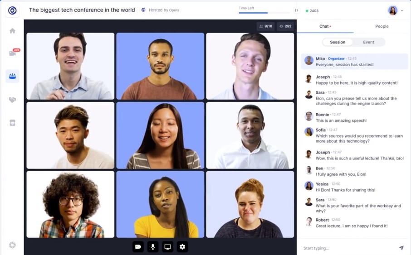Click the Time Left progress bar
Viewport: 411px width, 255px height.
click(264, 13)
